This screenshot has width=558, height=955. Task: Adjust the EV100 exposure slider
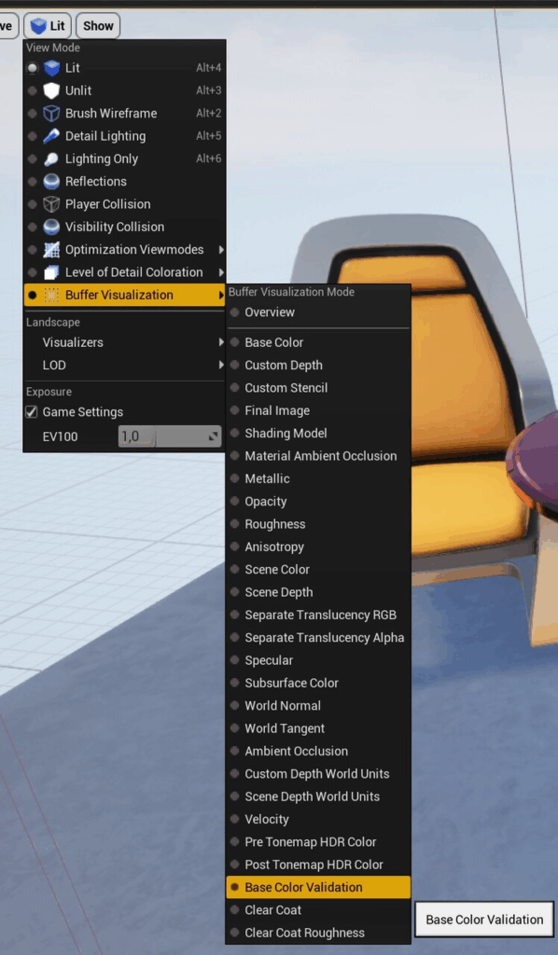pos(169,436)
